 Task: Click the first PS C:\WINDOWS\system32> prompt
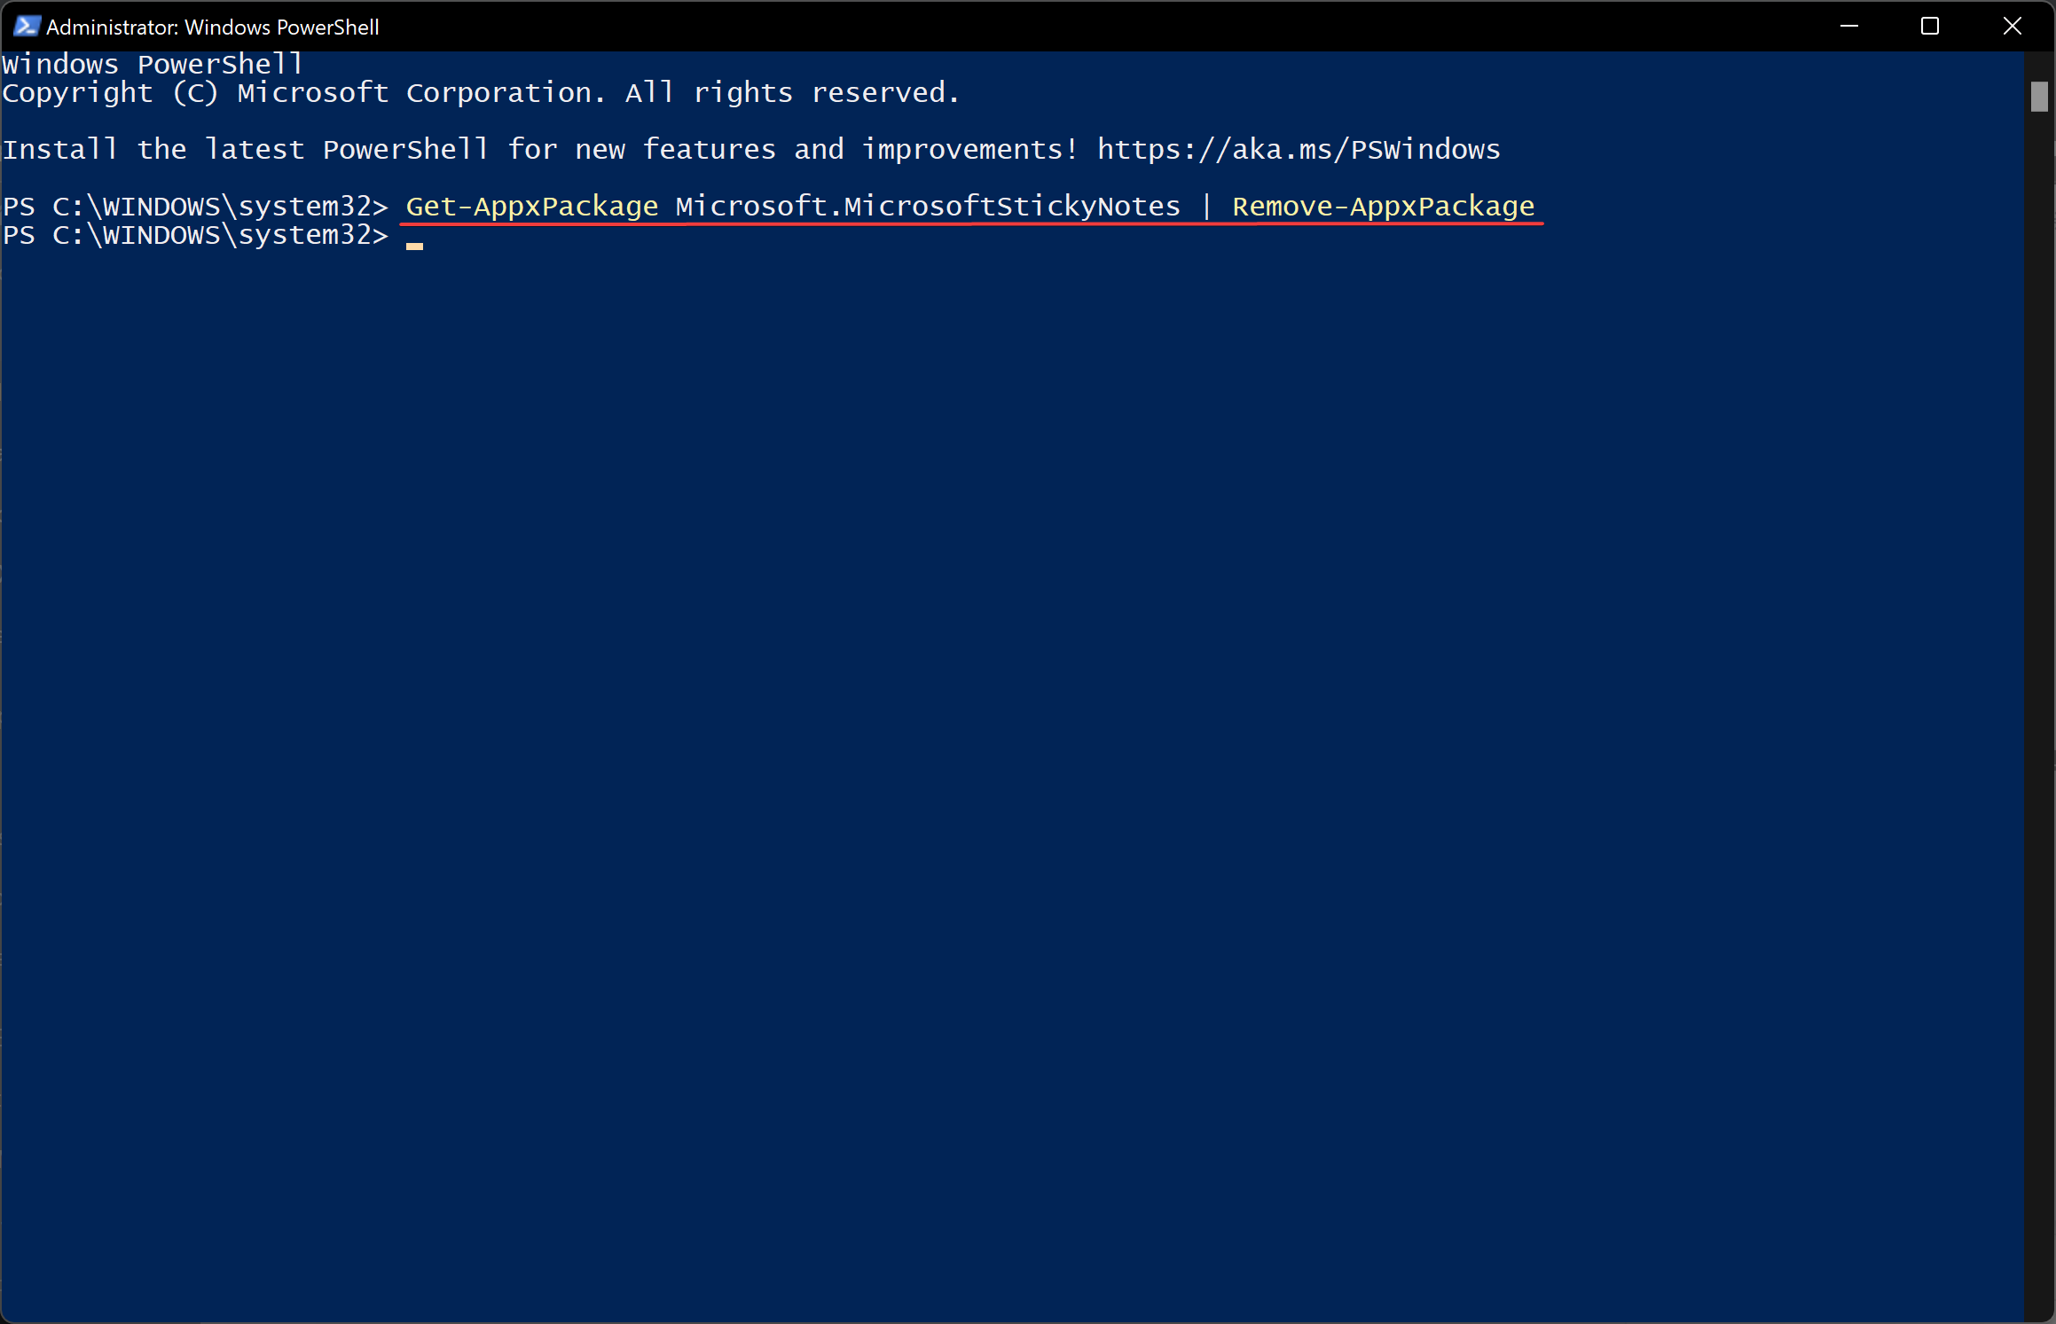(196, 207)
